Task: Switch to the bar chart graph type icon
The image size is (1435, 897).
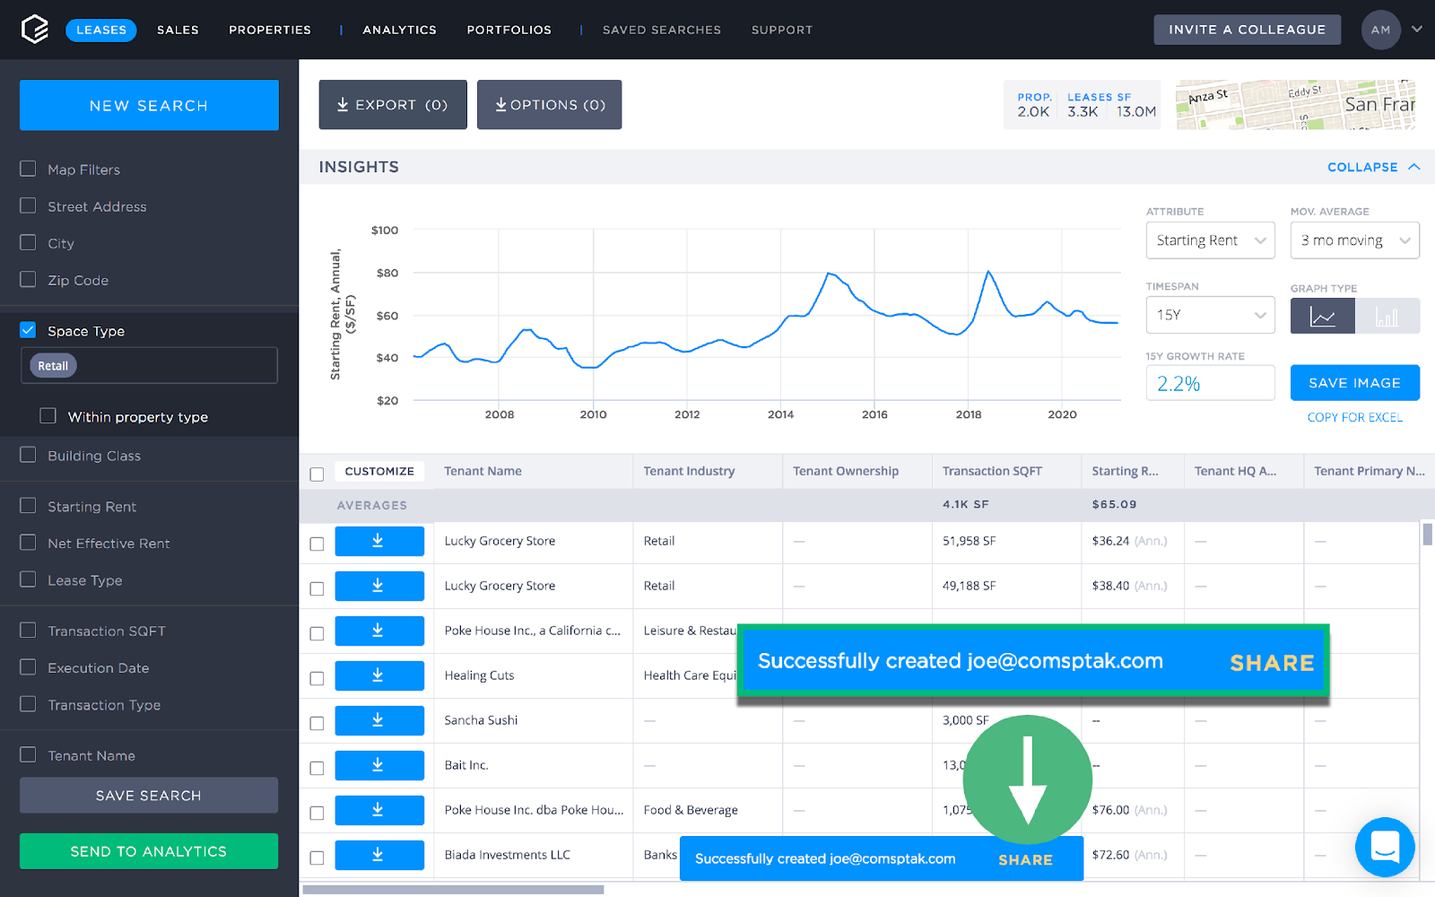Action: 1387,316
